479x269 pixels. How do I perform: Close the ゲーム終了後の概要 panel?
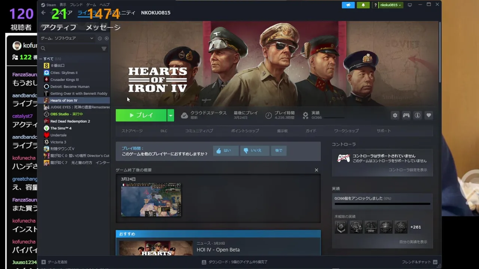click(316, 170)
